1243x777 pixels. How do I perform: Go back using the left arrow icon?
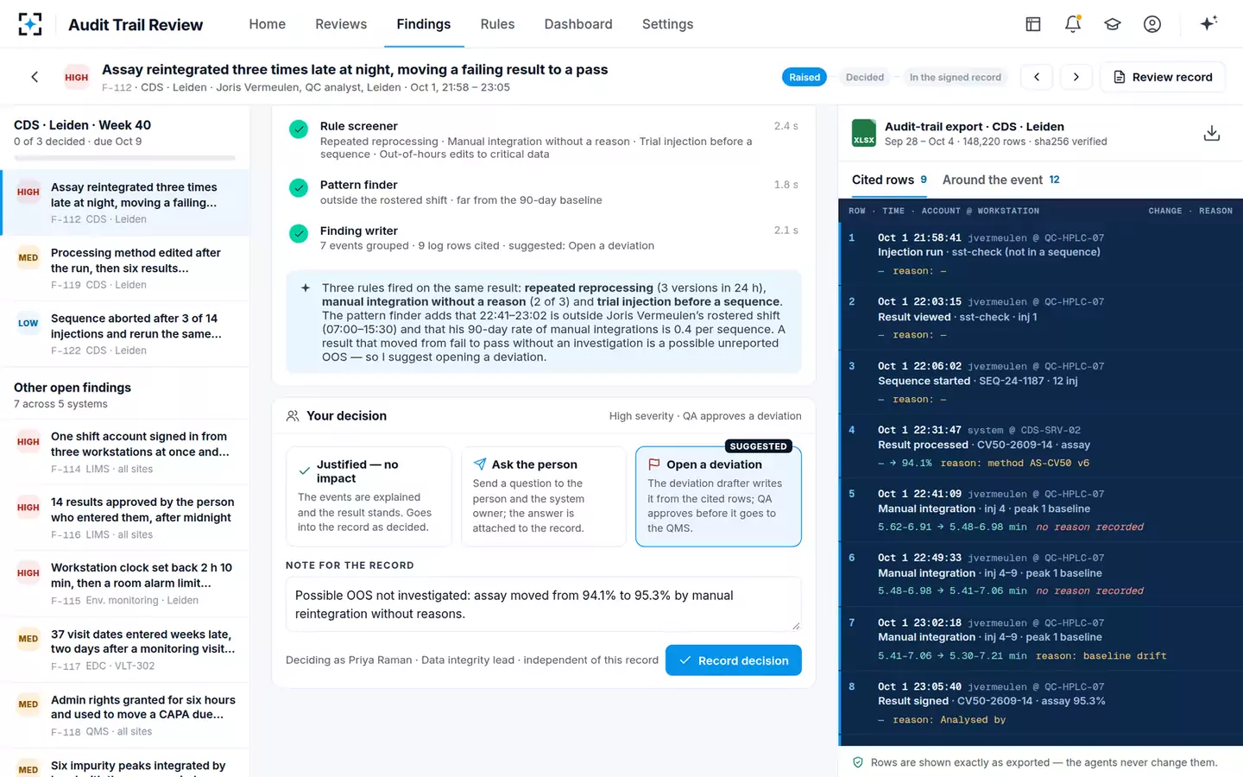click(35, 77)
